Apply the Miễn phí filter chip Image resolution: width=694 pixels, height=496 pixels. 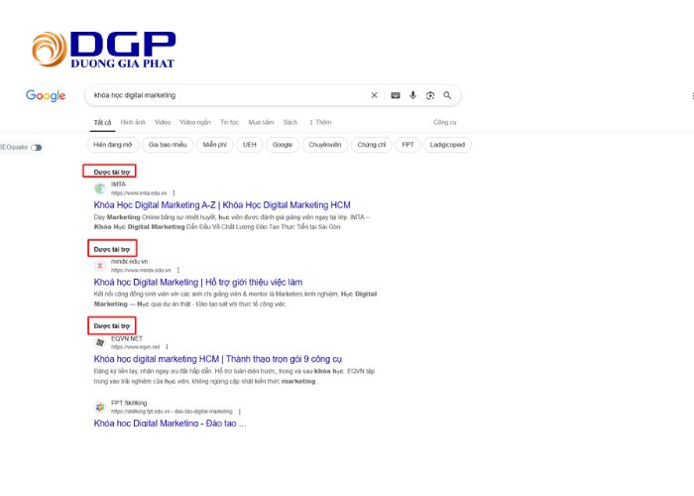[215, 145]
